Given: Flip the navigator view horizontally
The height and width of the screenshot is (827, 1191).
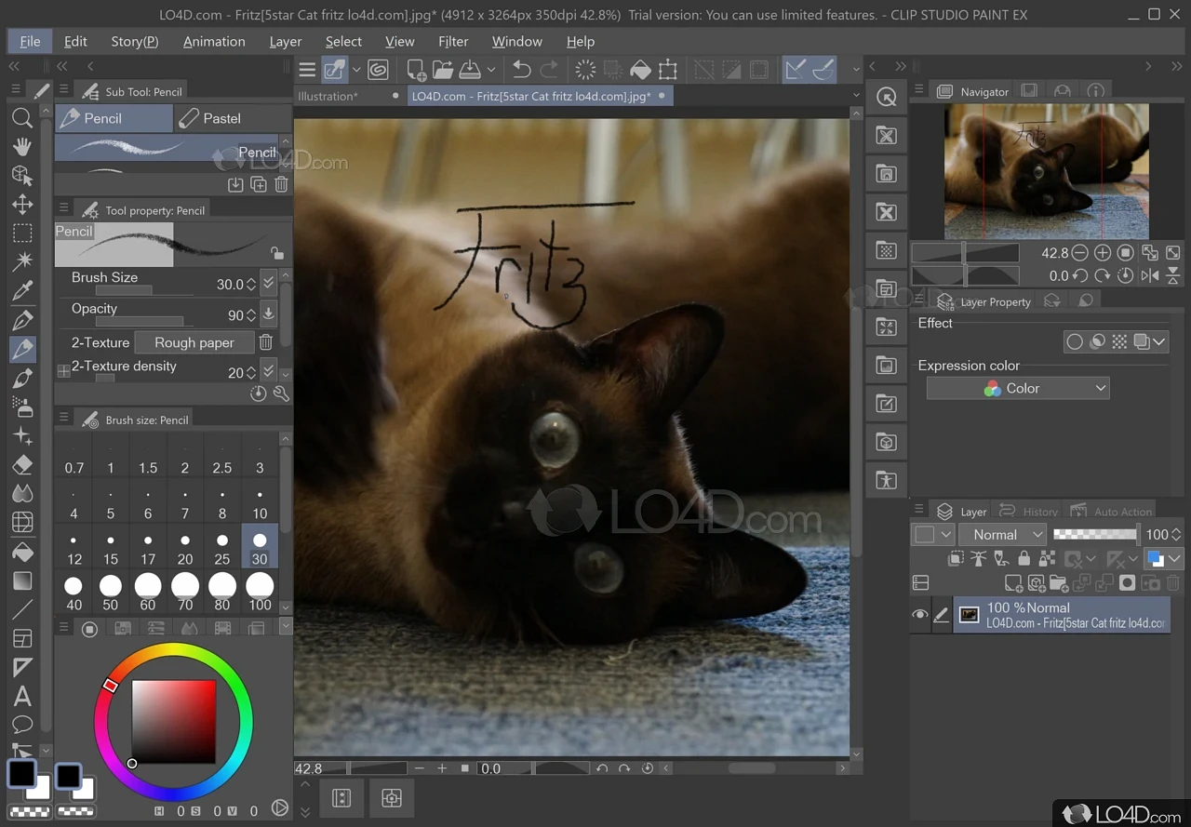Looking at the screenshot, I should 1150,275.
